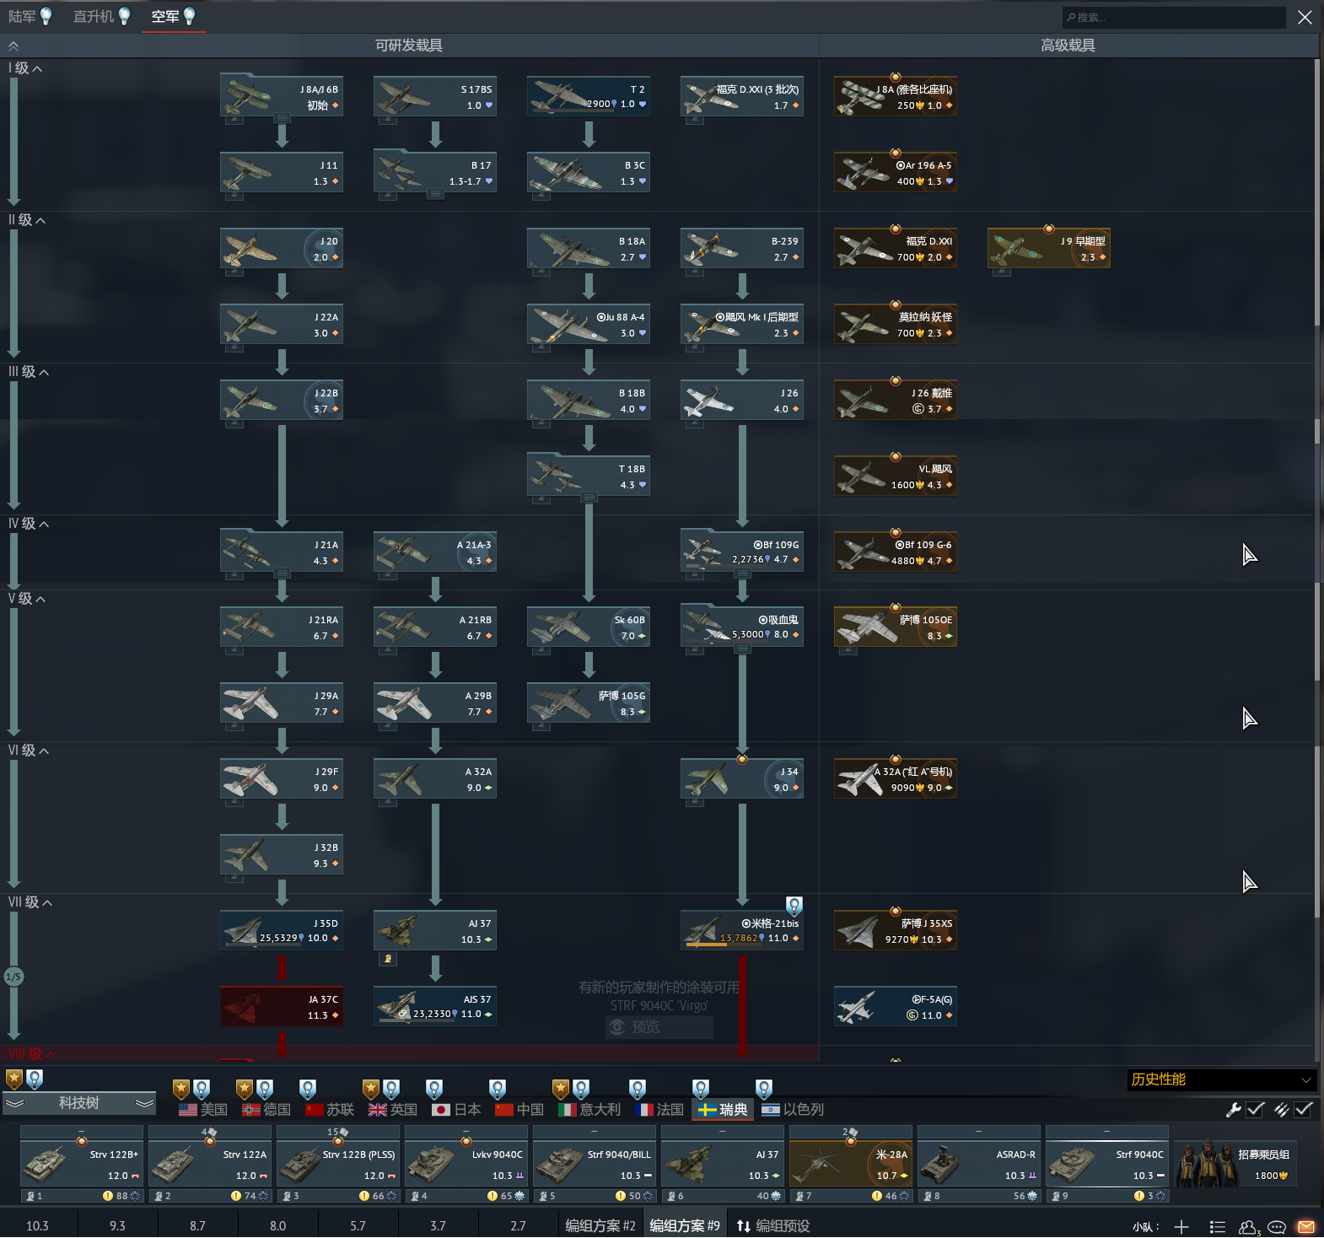1324x1238 pixels.
Task: Switch to the 直升机 helicopter tab
Action: (x=101, y=16)
